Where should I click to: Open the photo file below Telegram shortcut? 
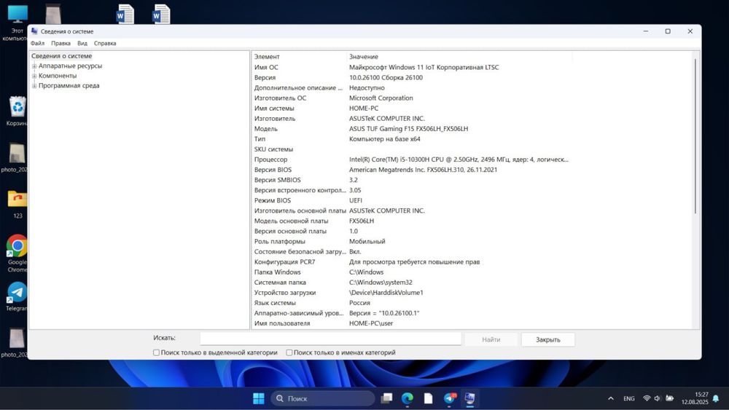coord(15,343)
